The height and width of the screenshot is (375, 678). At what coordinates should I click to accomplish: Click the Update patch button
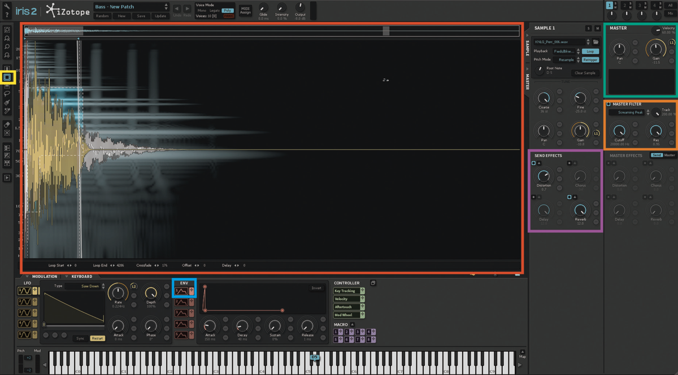pos(160,16)
